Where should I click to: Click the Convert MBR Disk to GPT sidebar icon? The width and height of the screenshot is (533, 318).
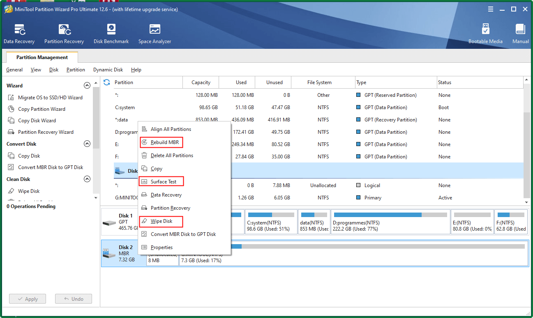(x=11, y=167)
